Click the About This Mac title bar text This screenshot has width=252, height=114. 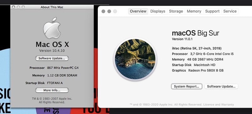pyautogui.click(x=52, y=7)
